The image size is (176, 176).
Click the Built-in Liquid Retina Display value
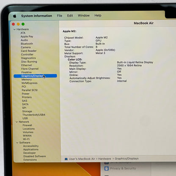click(x=135, y=62)
